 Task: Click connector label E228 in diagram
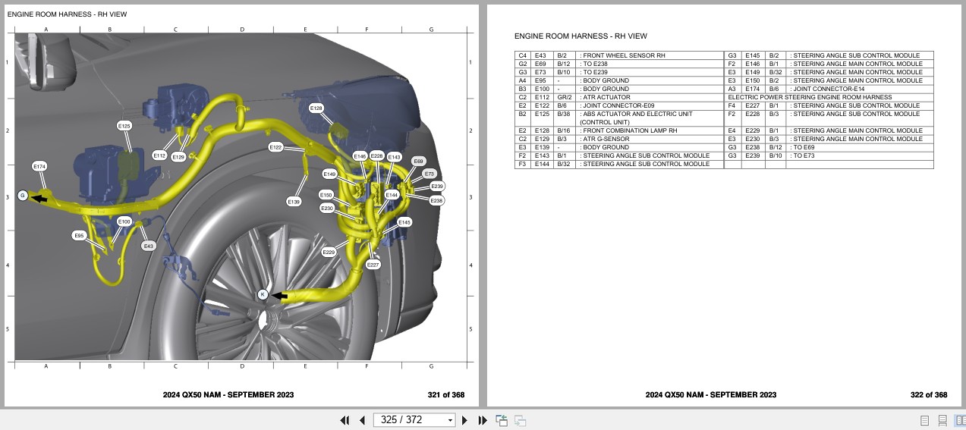click(x=377, y=155)
